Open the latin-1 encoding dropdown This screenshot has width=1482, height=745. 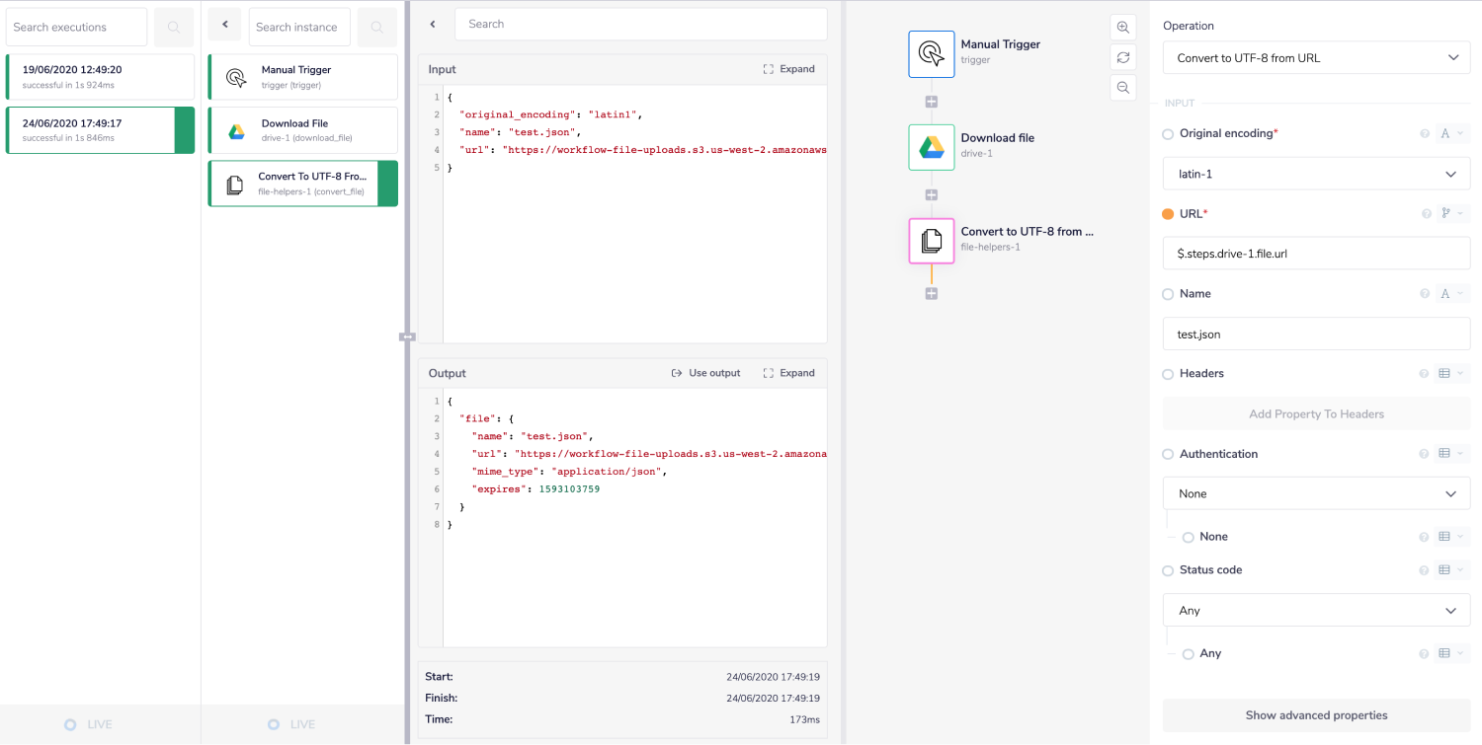[1316, 175]
